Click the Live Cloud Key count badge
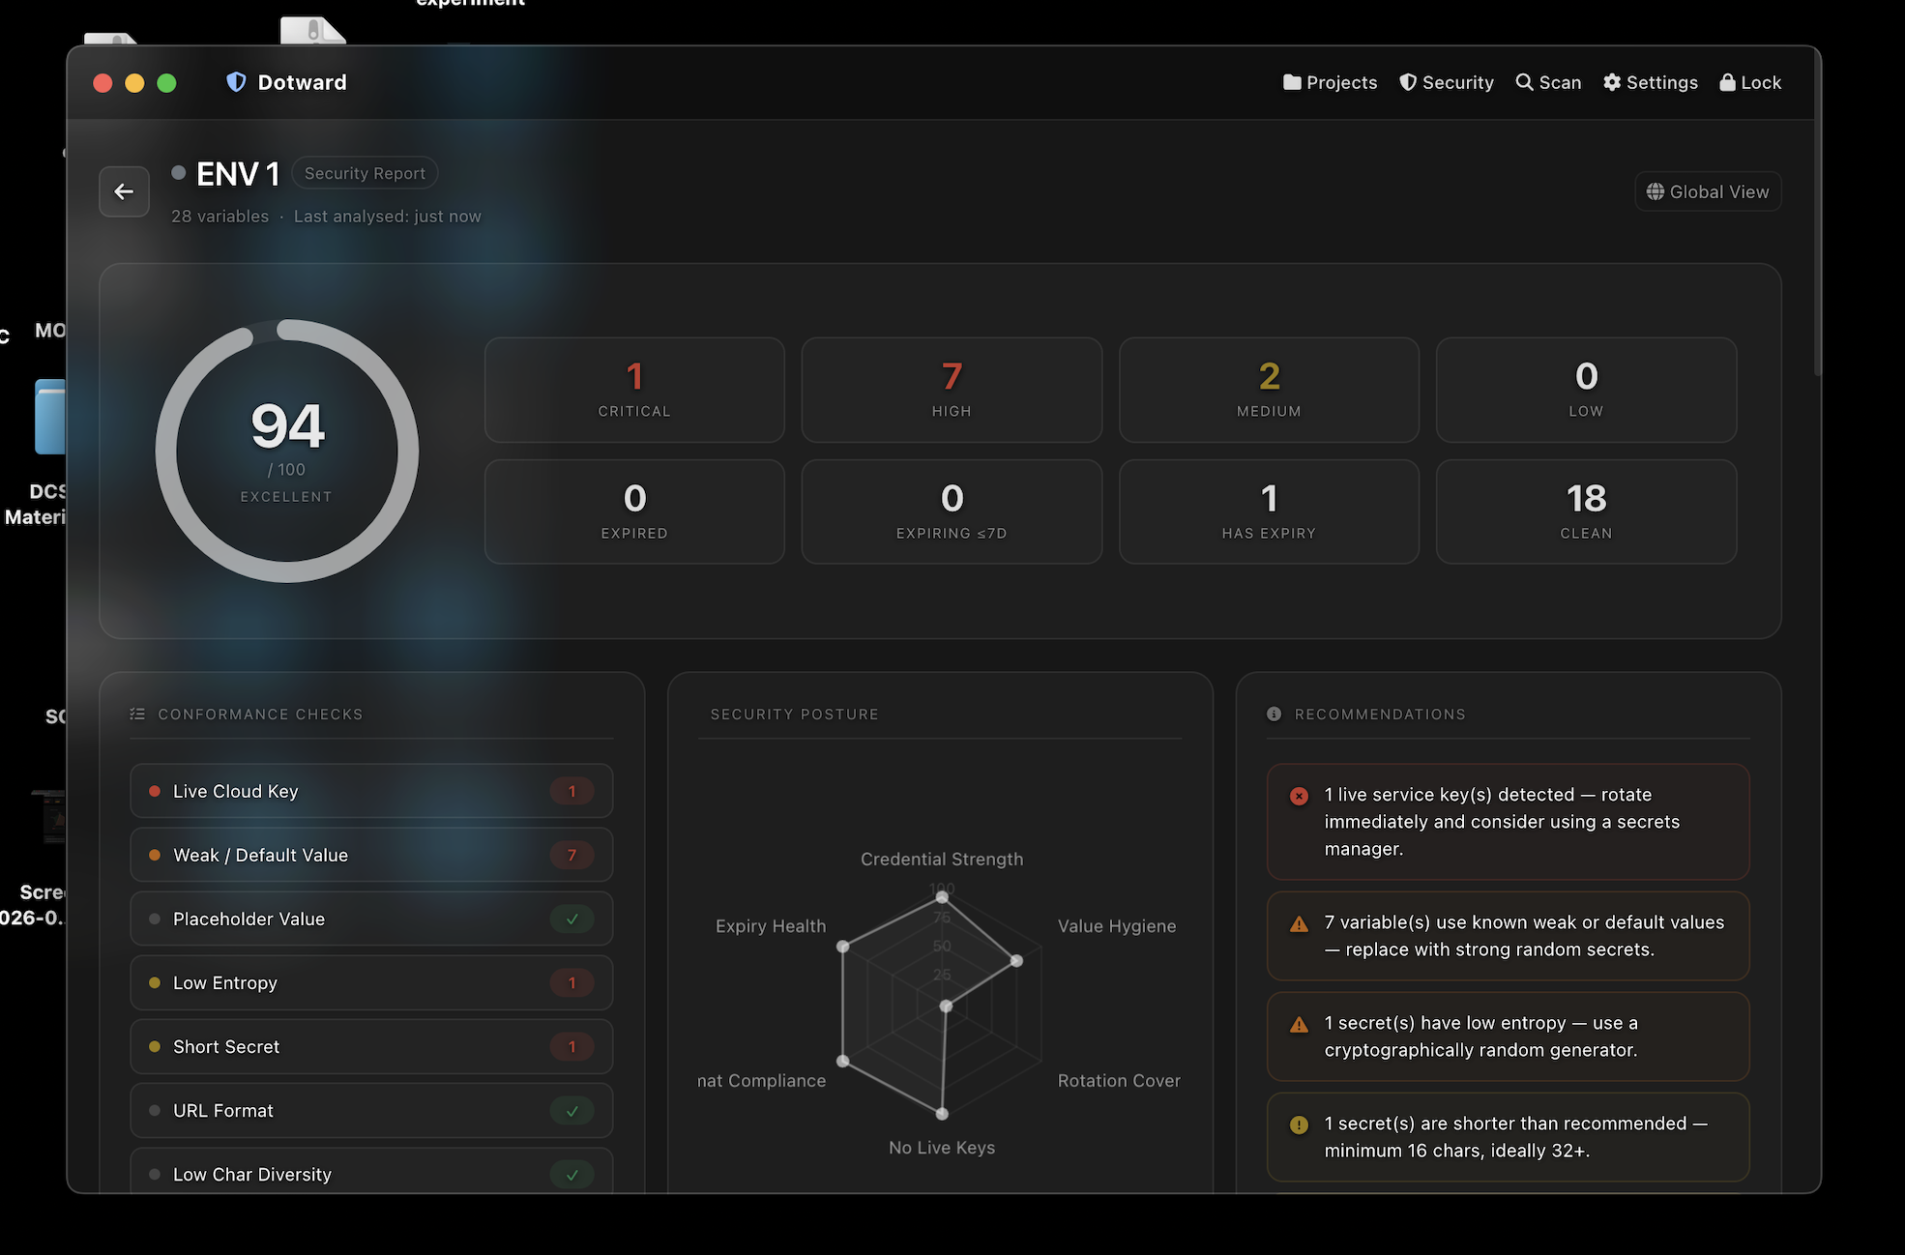 coord(571,791)
